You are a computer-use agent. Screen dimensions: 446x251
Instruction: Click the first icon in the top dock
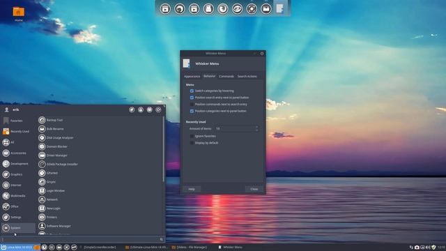[x=165, y=9]
